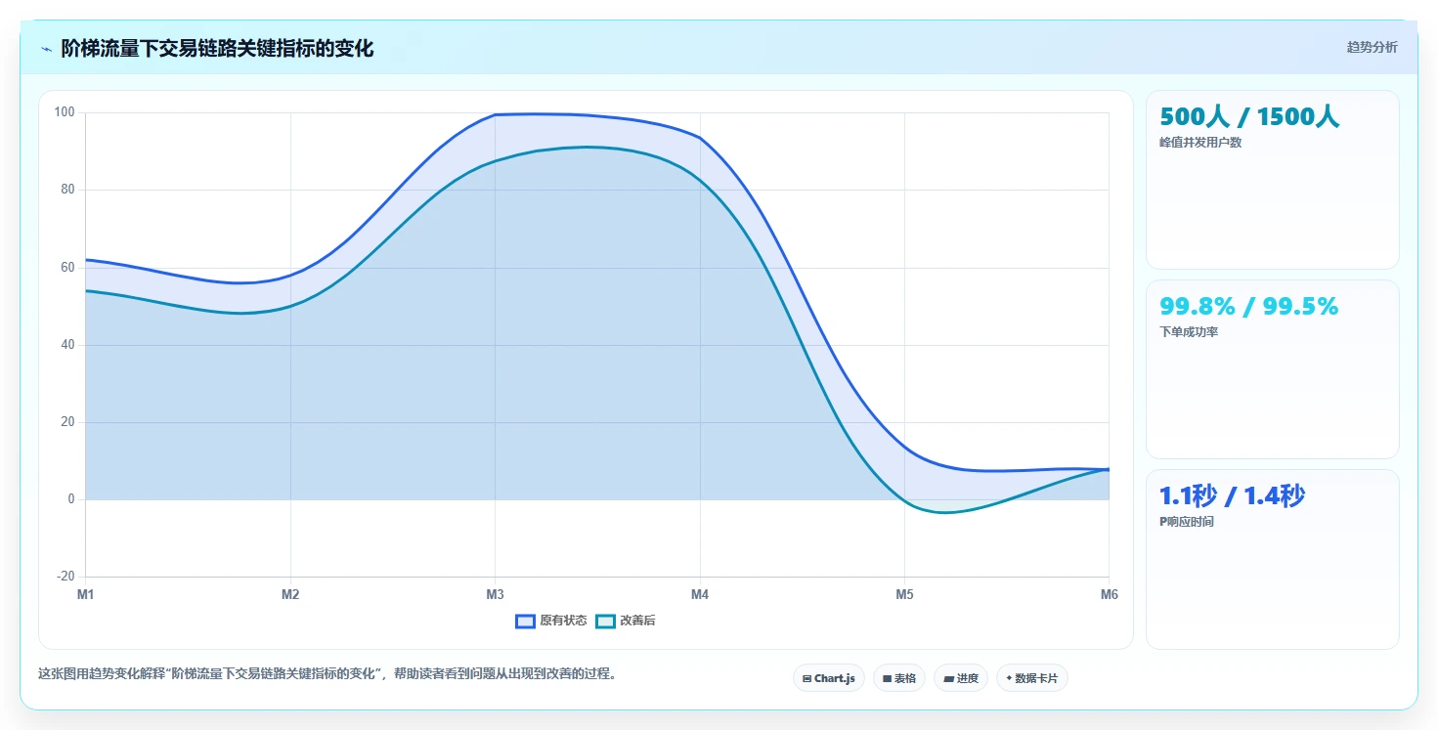Click the 60 y-axis tick label
1438x730 pixels.
click(68, 267)
